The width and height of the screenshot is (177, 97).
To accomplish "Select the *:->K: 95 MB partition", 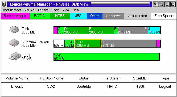I will point(106,57).
